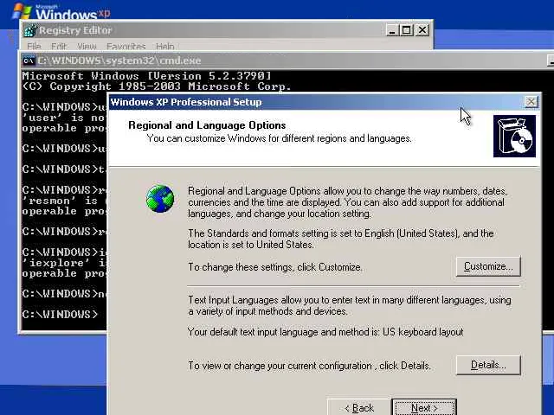Open the Registry Editor File menu
Viewport: 554px width, 415px height.
point(34,46)
